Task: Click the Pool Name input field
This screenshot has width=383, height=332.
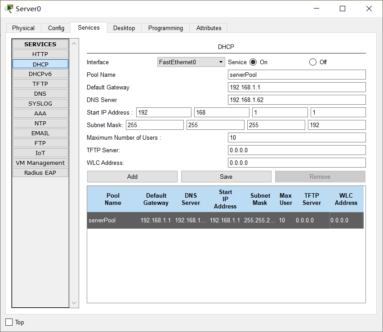Action: [297, 75]
